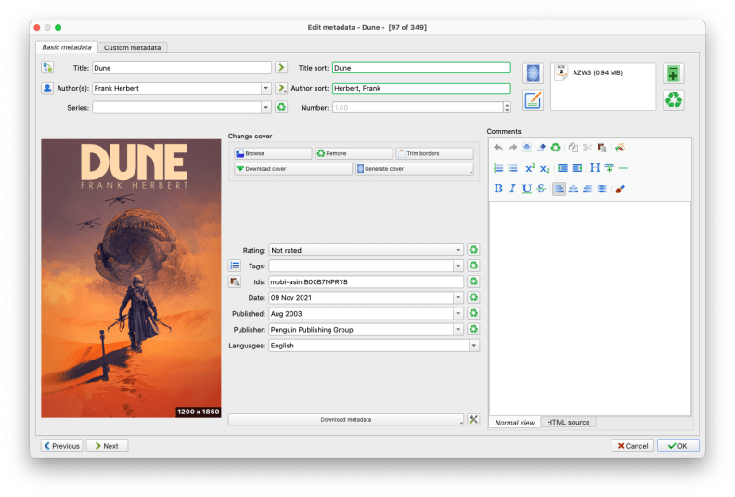Click Cut scissors icon in comments toolbar
The image size is (735, 497).
point(587,148)
